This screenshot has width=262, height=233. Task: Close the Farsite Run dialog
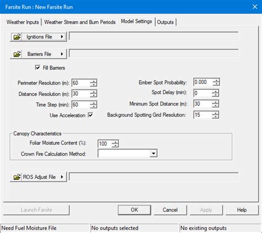pos(255,7)
